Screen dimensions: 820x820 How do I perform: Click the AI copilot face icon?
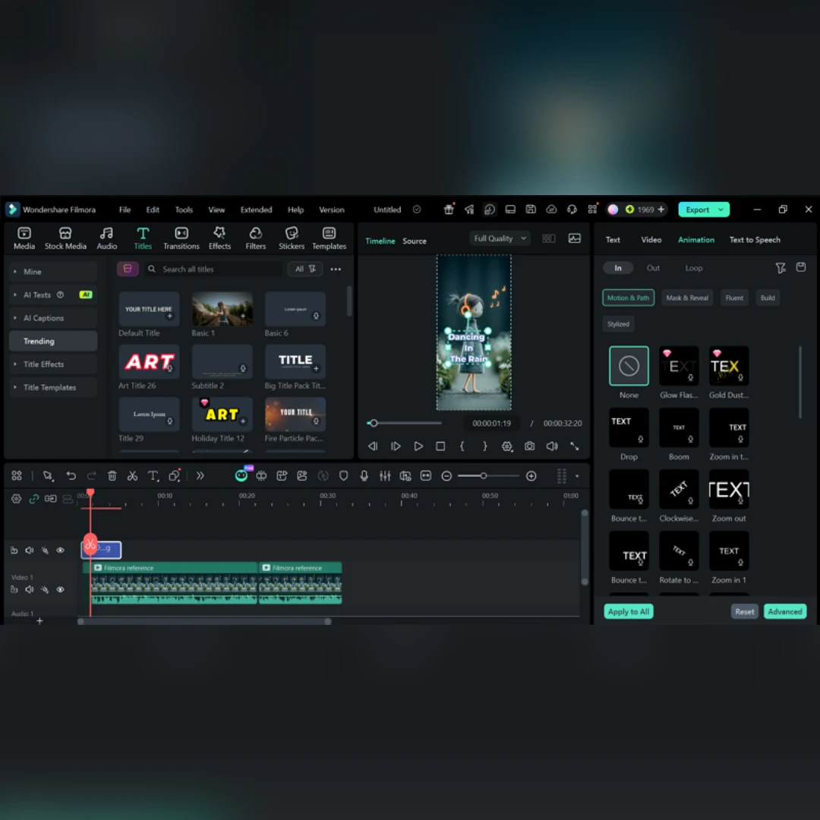[x=241, y=475]
